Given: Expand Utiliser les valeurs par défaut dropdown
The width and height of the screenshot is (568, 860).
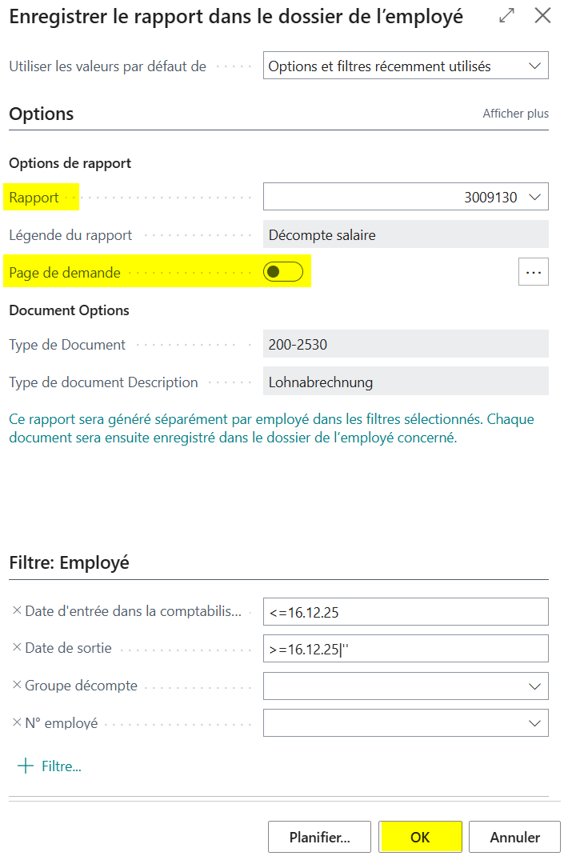Looking at the screenshot, I should click(x=534, y=66).
